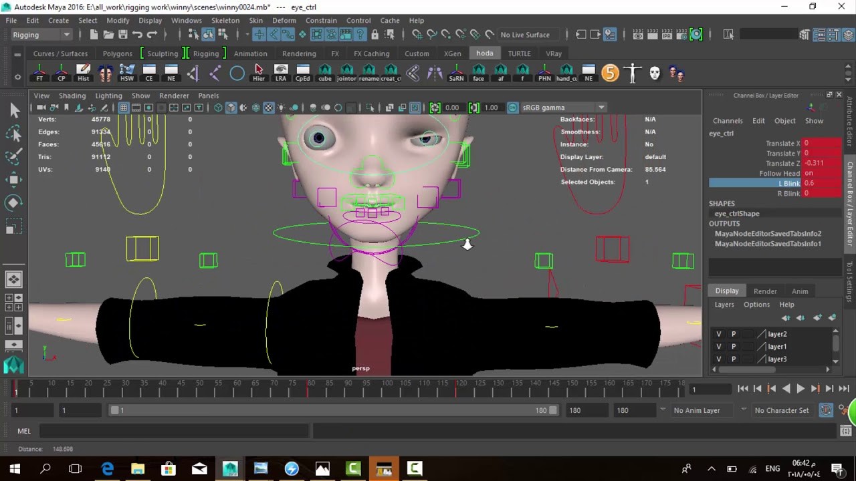Image resolution: width=856 pixels, height=481 pixels.
Task: Select the cube shelf icon
Action: [x=324, y=72]
